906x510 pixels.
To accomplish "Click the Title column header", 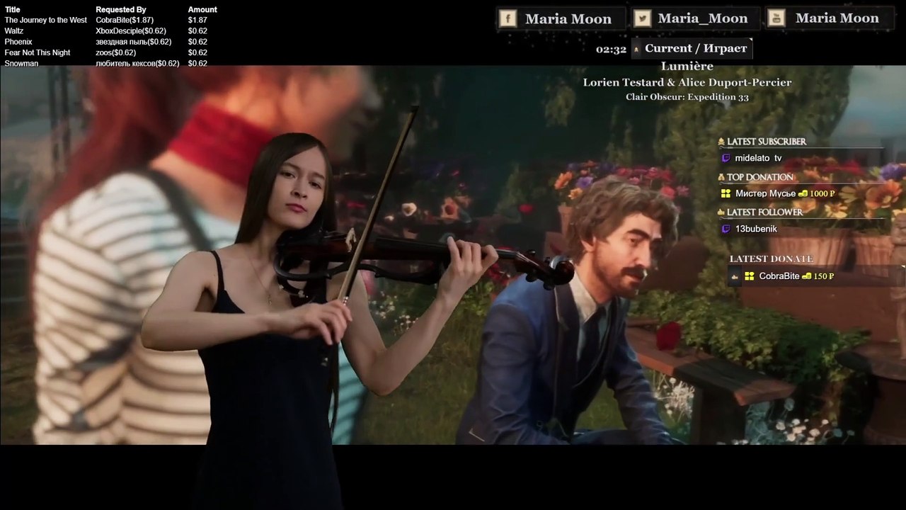I will coord(13,9).
